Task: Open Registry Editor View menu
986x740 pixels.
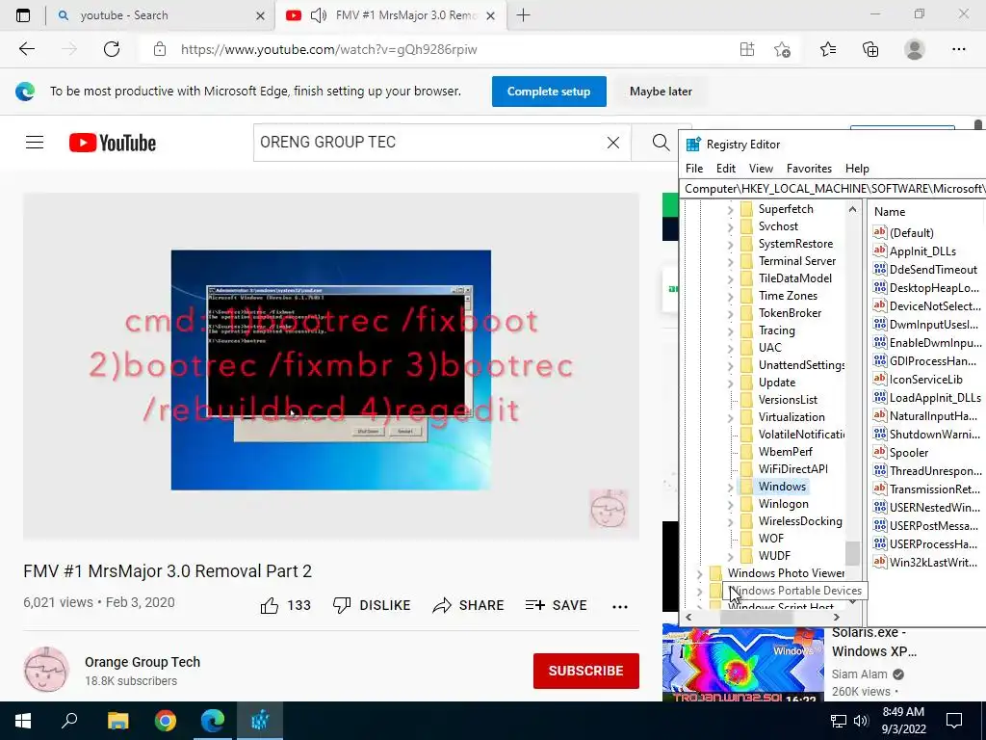Action: click(761, 168)
